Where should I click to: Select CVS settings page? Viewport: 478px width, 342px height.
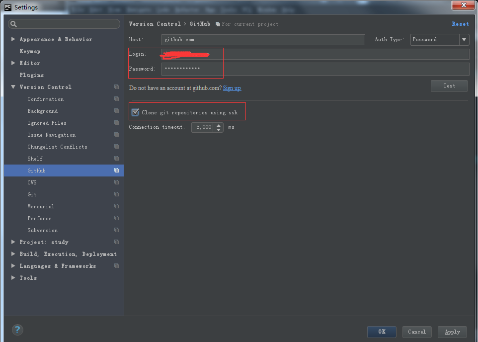32,182
